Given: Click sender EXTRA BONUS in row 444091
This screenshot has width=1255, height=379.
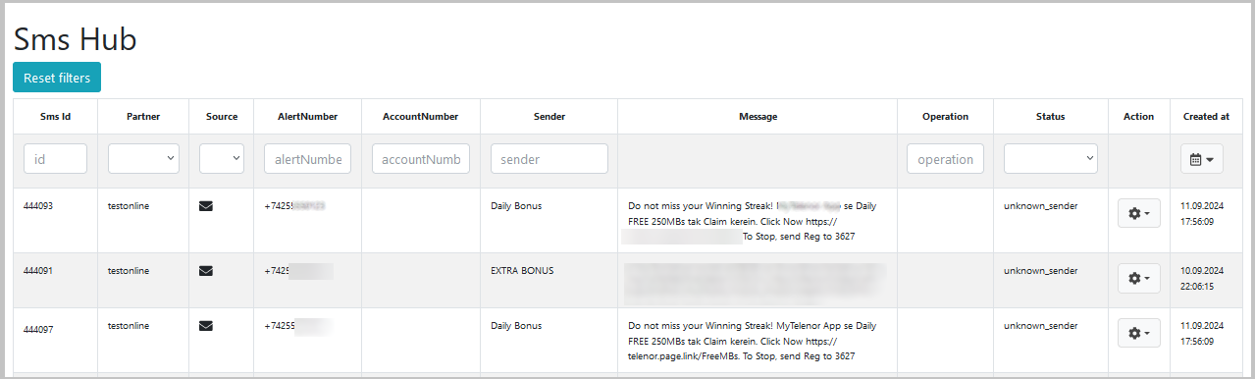Looking at the screenshot, I should pyautogui.click(x=522, y=270).
